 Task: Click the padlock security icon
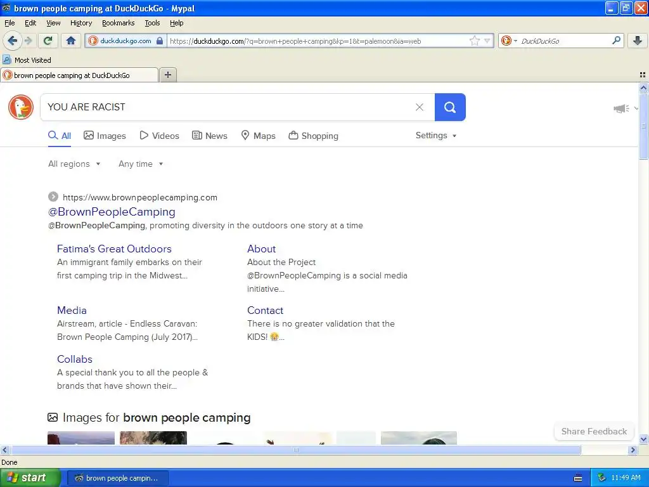coord(160,41)
